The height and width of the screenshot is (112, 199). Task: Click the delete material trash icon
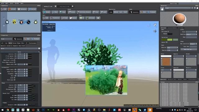(x=197, y=8)
